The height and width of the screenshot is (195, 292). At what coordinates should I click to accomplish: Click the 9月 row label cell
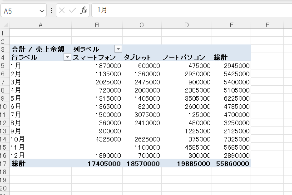(41, 131)
